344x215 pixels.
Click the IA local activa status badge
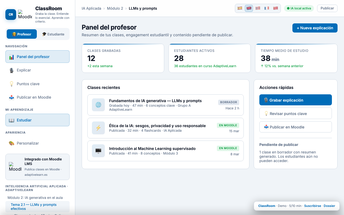[299, 8]
